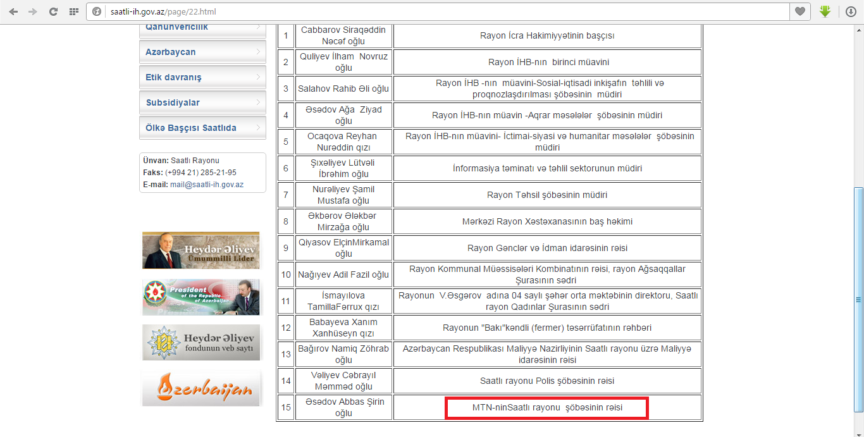Select Mərkəzi Rayon Xəstəxanasının baş həkimi
Viewport: 864px width, 437px height.
pos(548,221)
